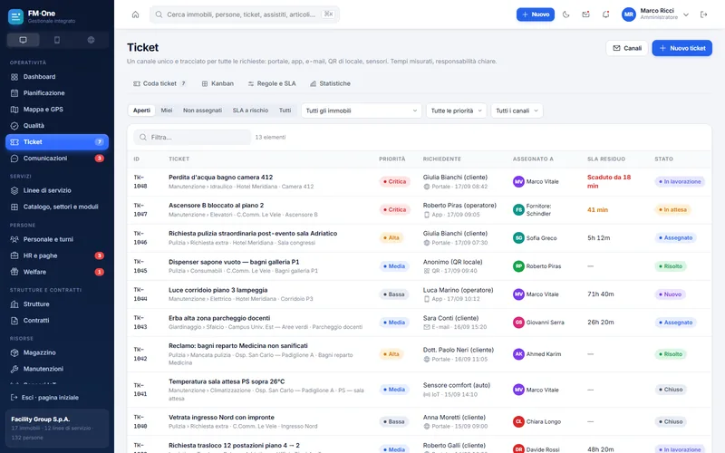Click Sofia Greco assignee avatar
725x453 pixels.
coord(518,238)
